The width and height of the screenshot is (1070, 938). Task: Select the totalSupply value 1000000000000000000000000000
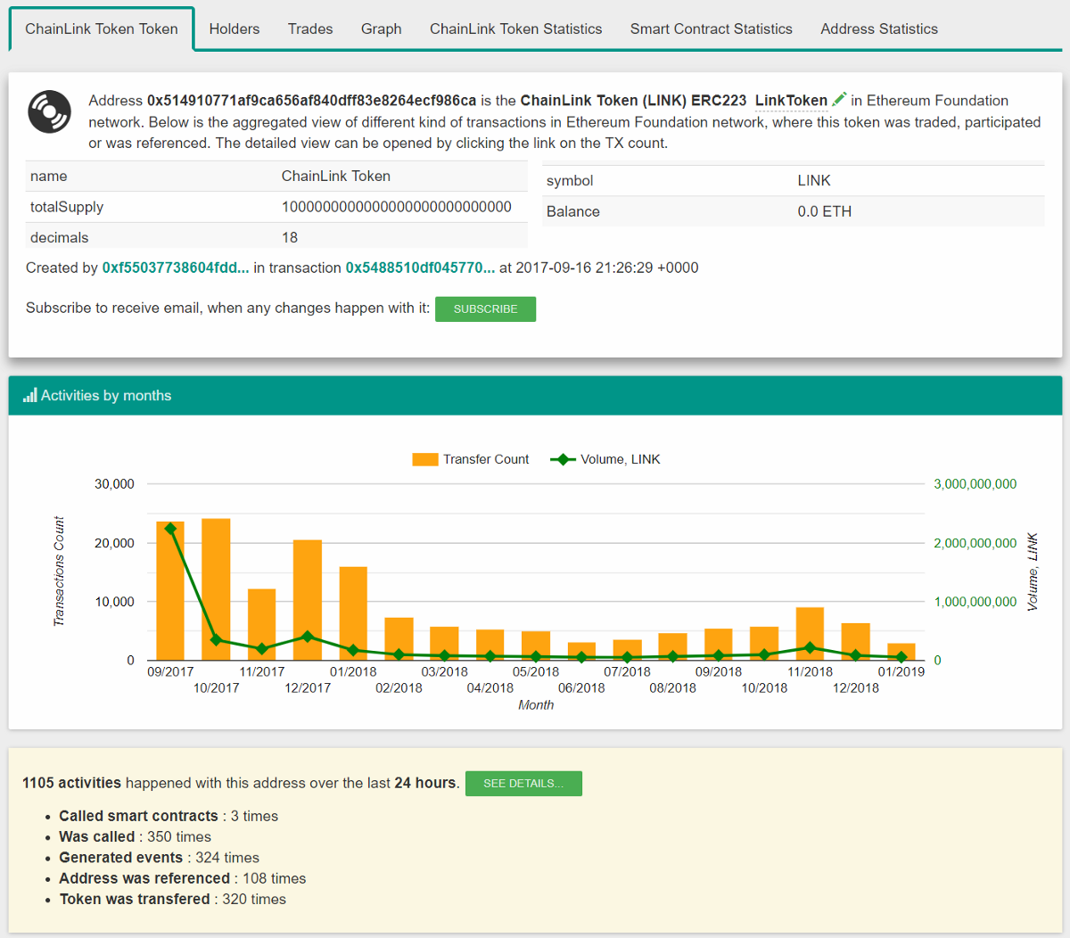point(397,207)
